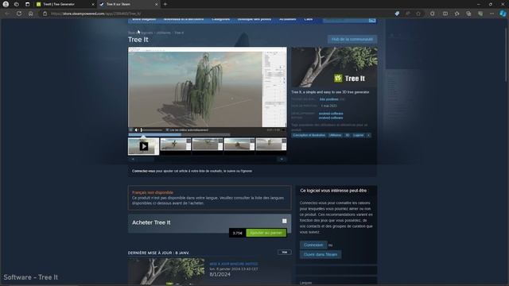This screenshot has width=509, height=286.
Task: Go to browser home page icon
Action: [30, 14]
